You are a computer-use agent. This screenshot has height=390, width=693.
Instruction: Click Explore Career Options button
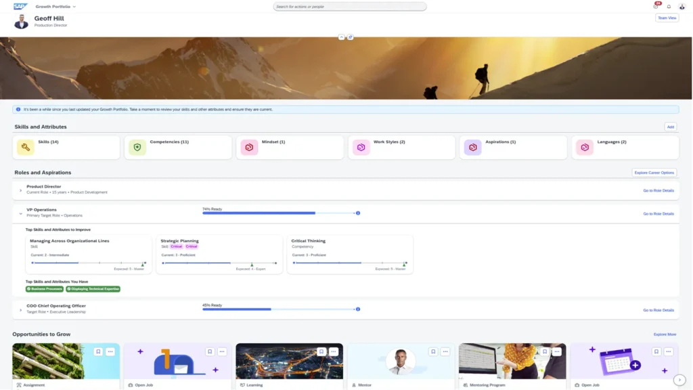[654, 173]
